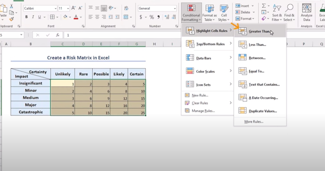
Task: Toggle Bold formatting
Action: tap(26, 17)
